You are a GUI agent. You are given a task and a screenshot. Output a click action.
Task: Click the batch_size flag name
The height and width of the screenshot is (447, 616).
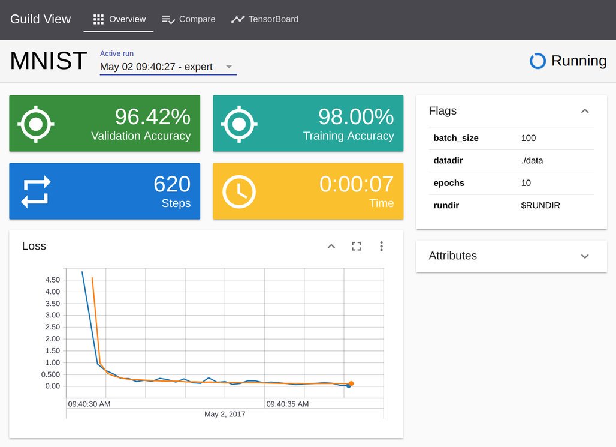pos(456,138)
